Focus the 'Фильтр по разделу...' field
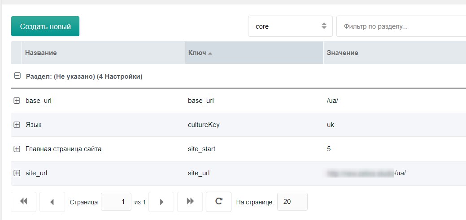This screenshot has height=220, width=466. pyautogui.click(x=401, y=26)
